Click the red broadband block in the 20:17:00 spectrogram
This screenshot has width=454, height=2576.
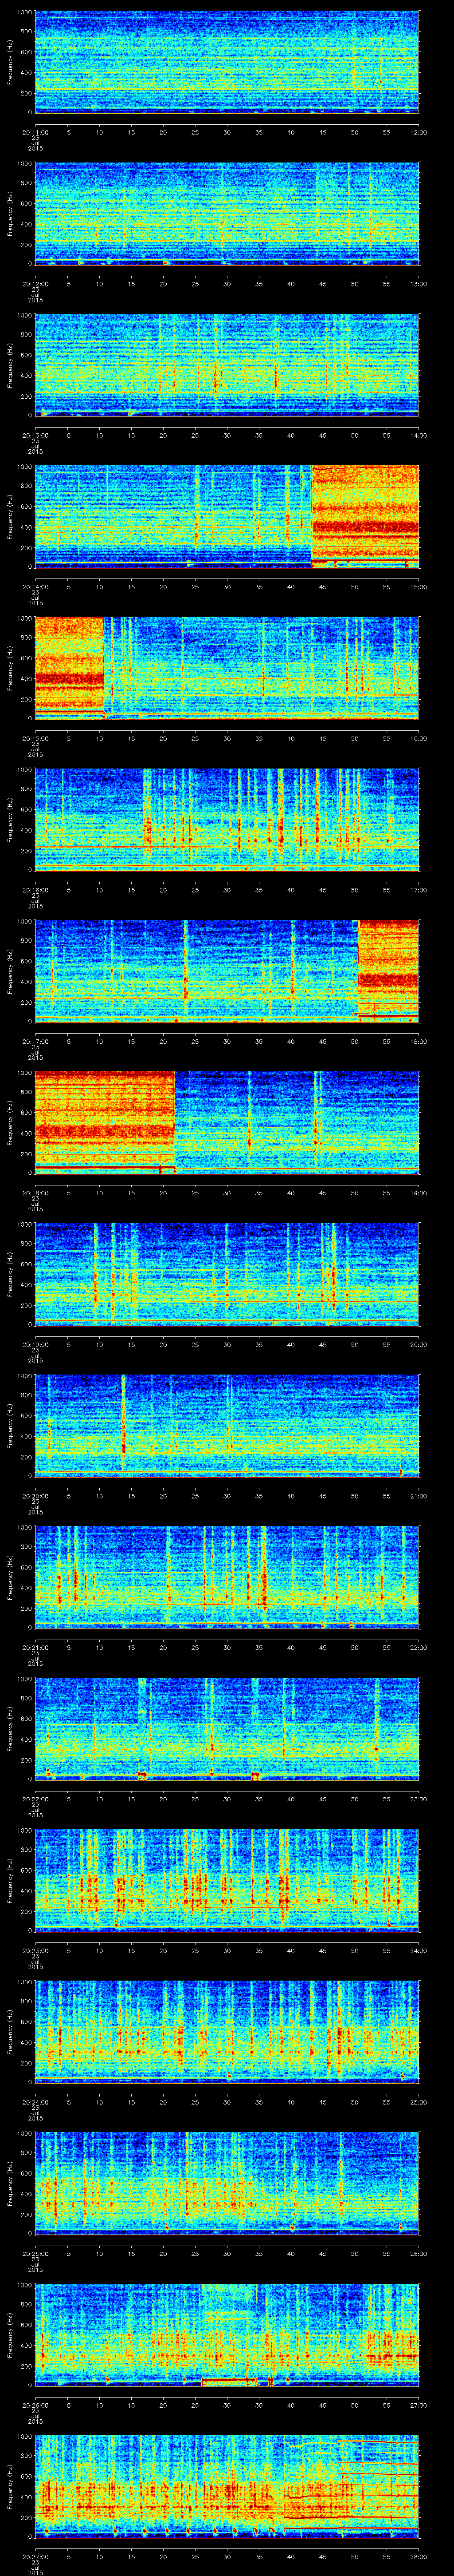point(389,970)
